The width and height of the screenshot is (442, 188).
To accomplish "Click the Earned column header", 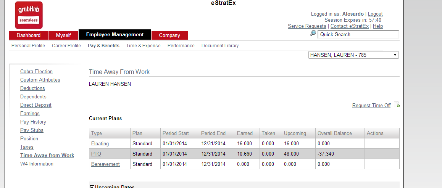I will 247,133.
